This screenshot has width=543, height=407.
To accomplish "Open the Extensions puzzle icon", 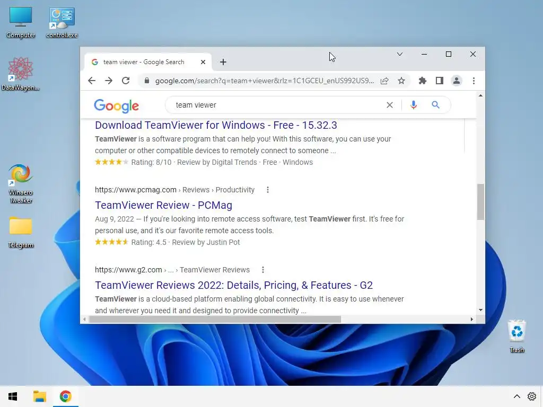I will click(423, 81).
